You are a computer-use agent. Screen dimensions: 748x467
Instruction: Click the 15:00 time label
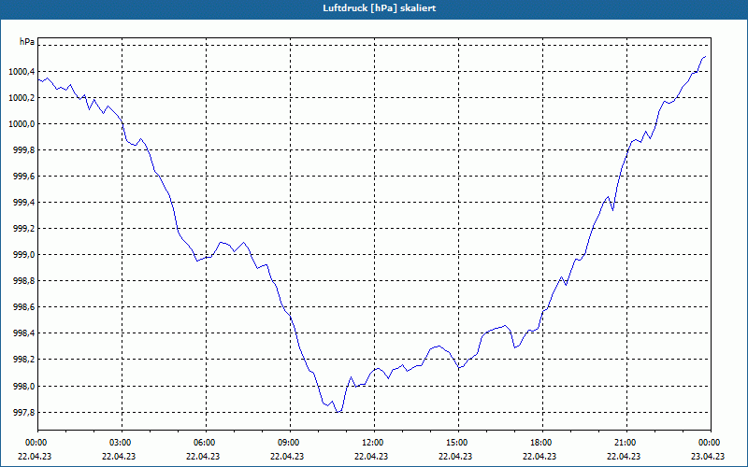458,443
